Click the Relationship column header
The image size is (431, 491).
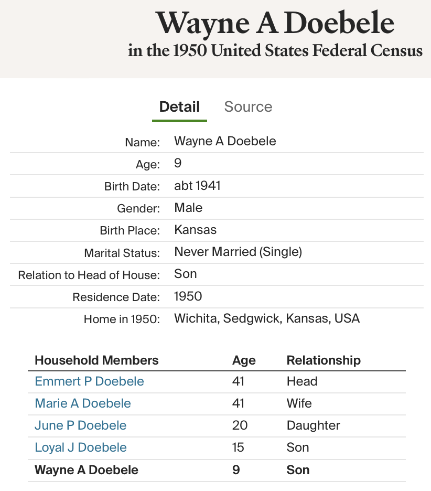[x=324, y=360]
